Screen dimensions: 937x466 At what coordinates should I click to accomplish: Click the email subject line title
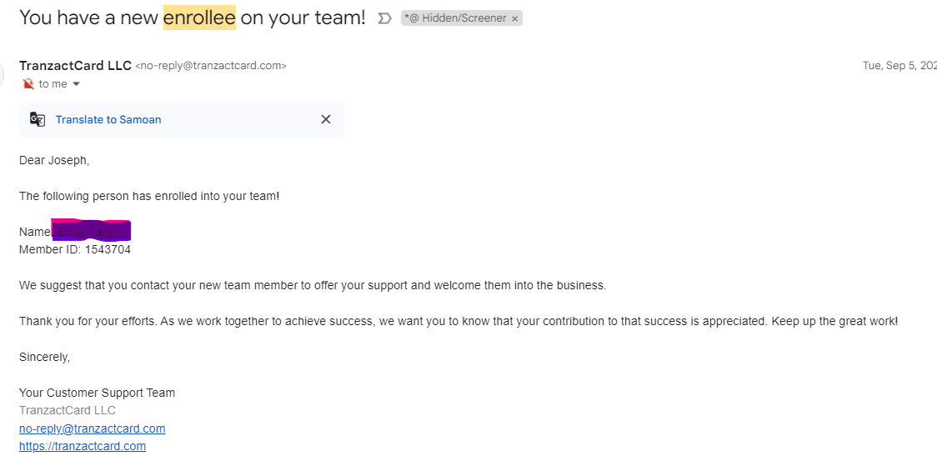tap(192, 18)
